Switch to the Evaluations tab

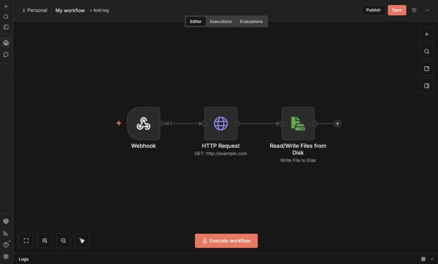pos(251,21)
